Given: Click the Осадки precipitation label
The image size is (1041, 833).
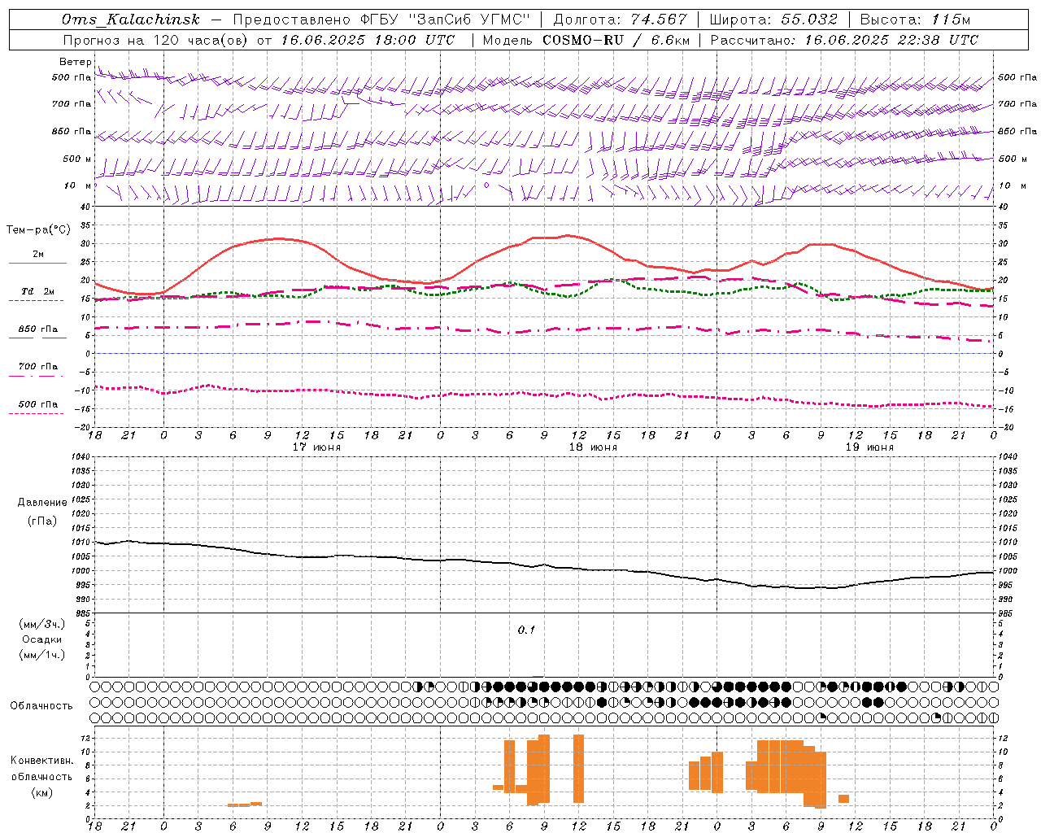Looking at the screenshot, I should (42, 639).
